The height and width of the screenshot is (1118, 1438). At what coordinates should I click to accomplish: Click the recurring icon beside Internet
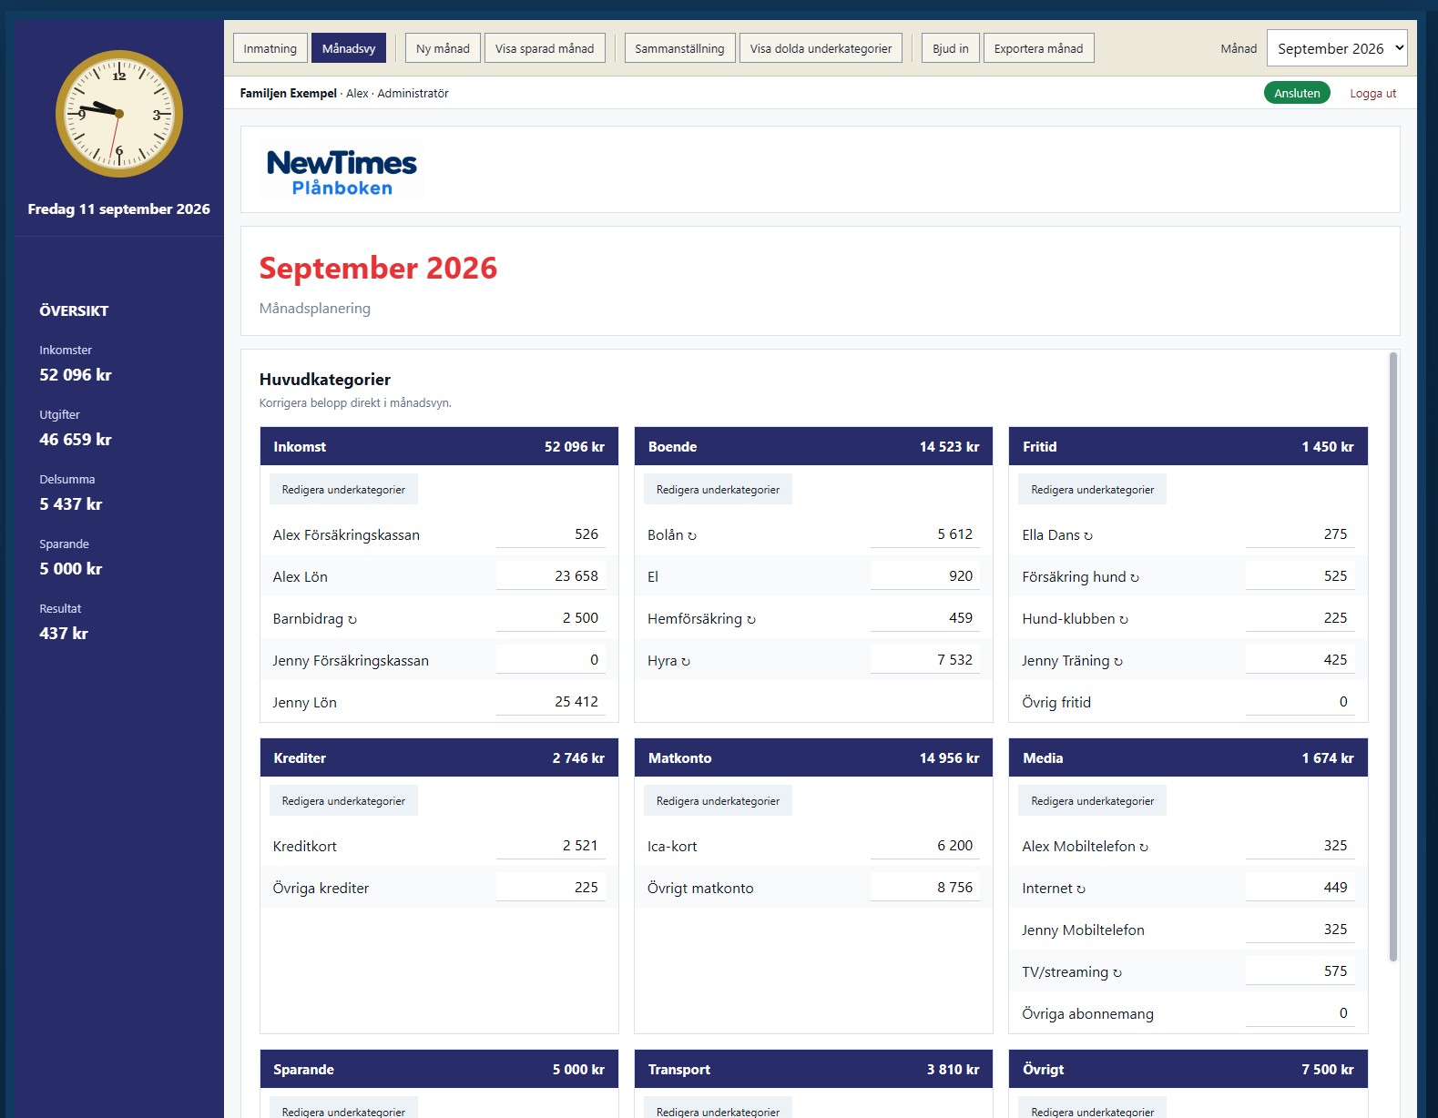tap(1081, 889)
